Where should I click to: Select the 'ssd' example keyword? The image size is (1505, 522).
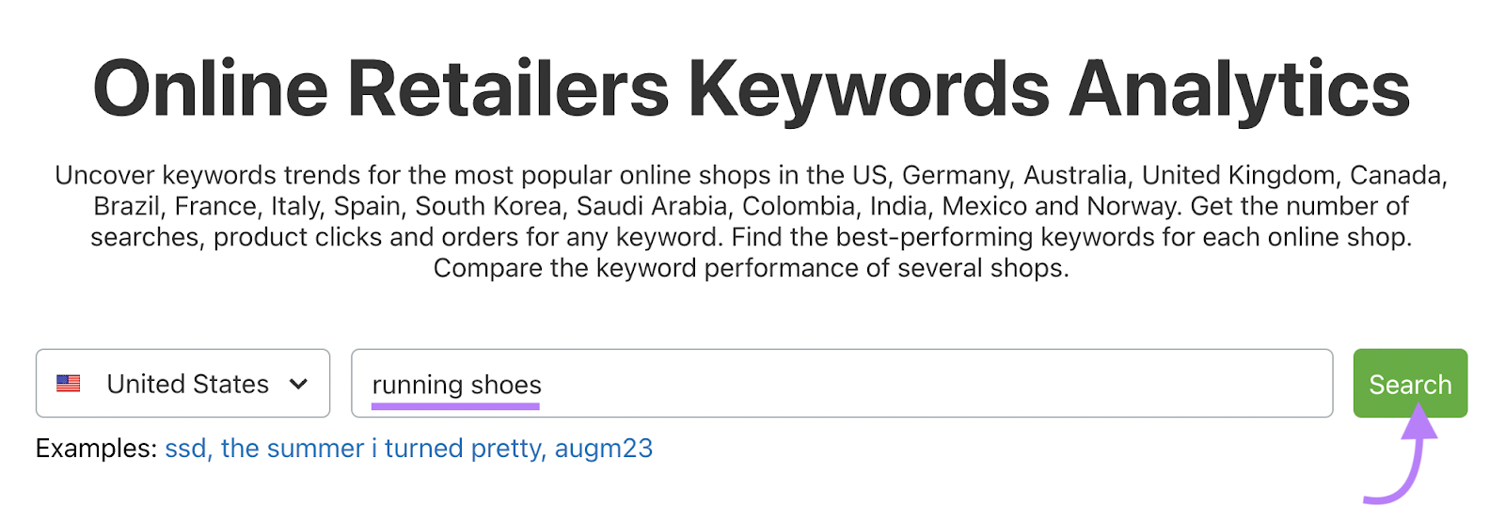185,449
